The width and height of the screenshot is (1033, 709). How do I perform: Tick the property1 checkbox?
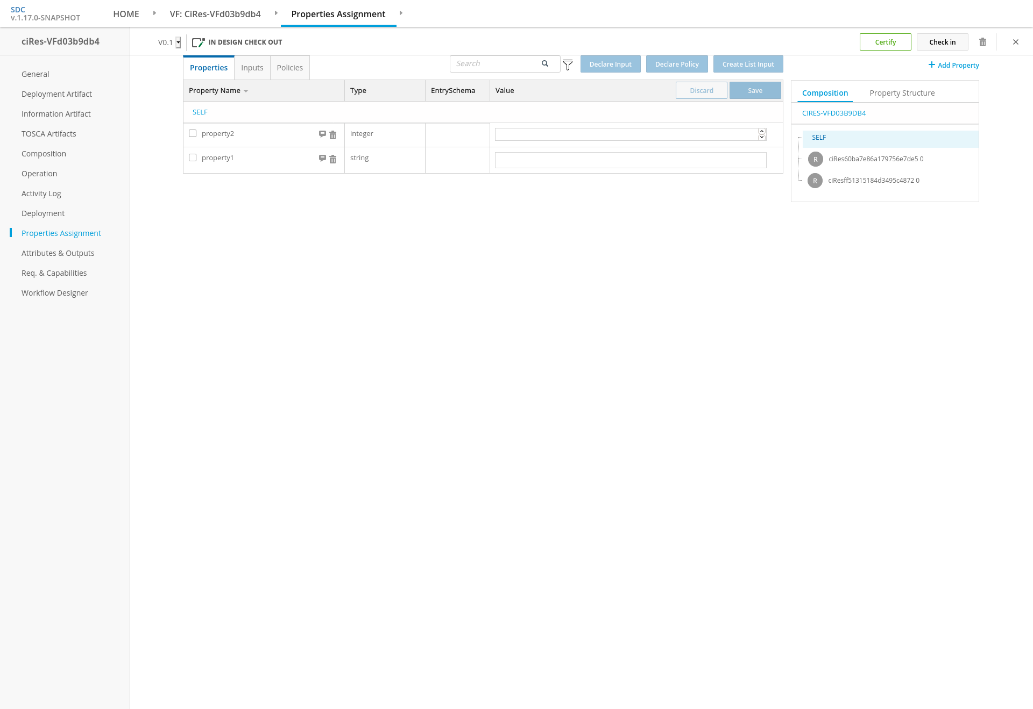[x=193, y=157]
